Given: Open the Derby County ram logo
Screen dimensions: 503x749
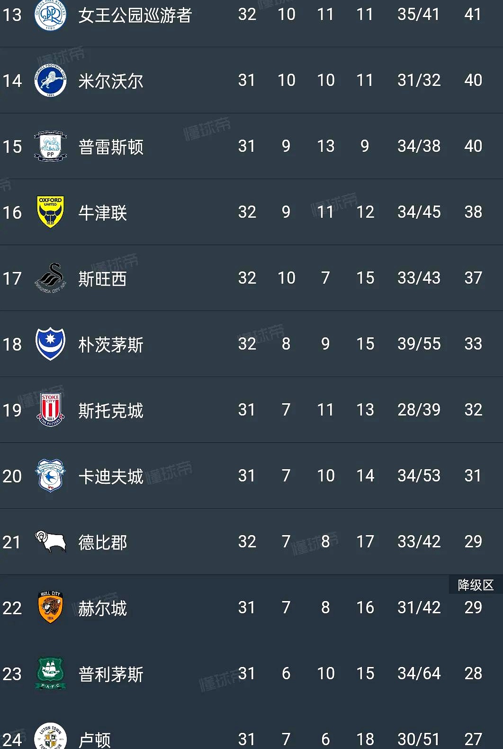Looking at the screenshot, I should [50, 542].
